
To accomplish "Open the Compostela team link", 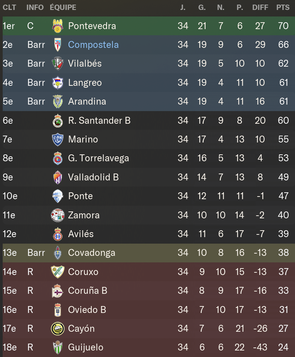I will [x=93, y=44].
